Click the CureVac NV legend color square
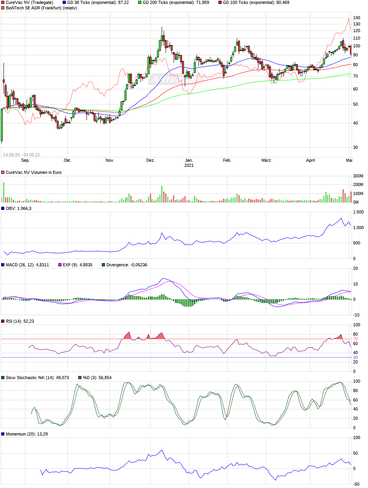 [3, 2]
